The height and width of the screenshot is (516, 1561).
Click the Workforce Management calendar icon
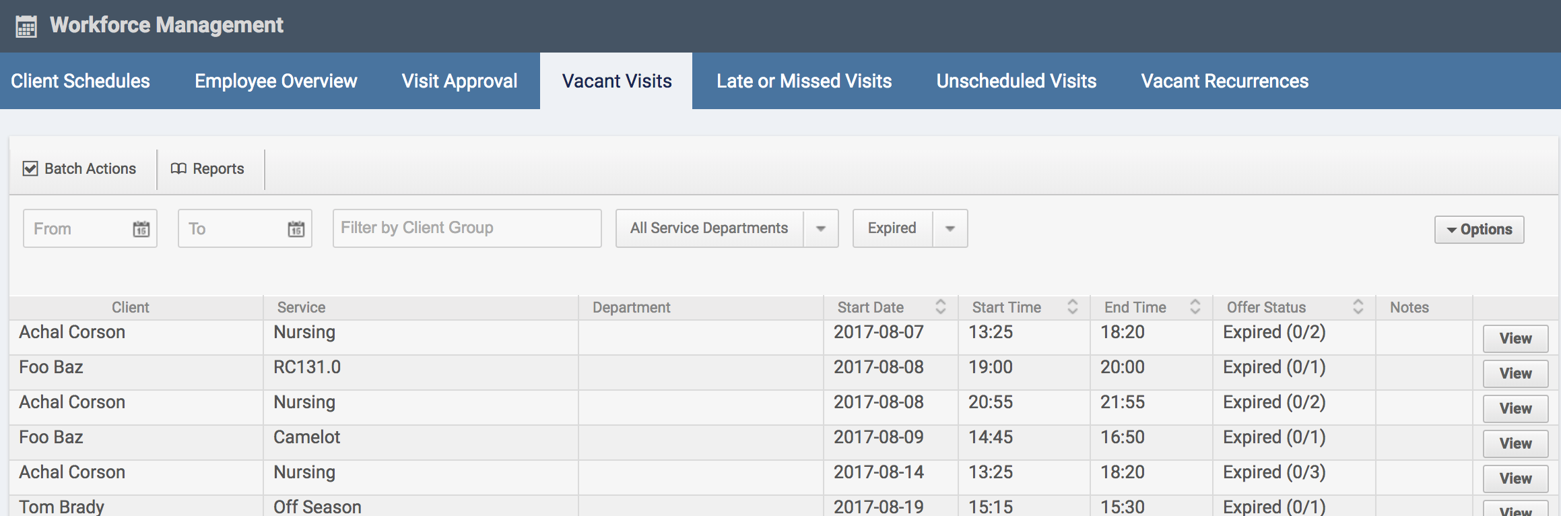pos(26,27)
